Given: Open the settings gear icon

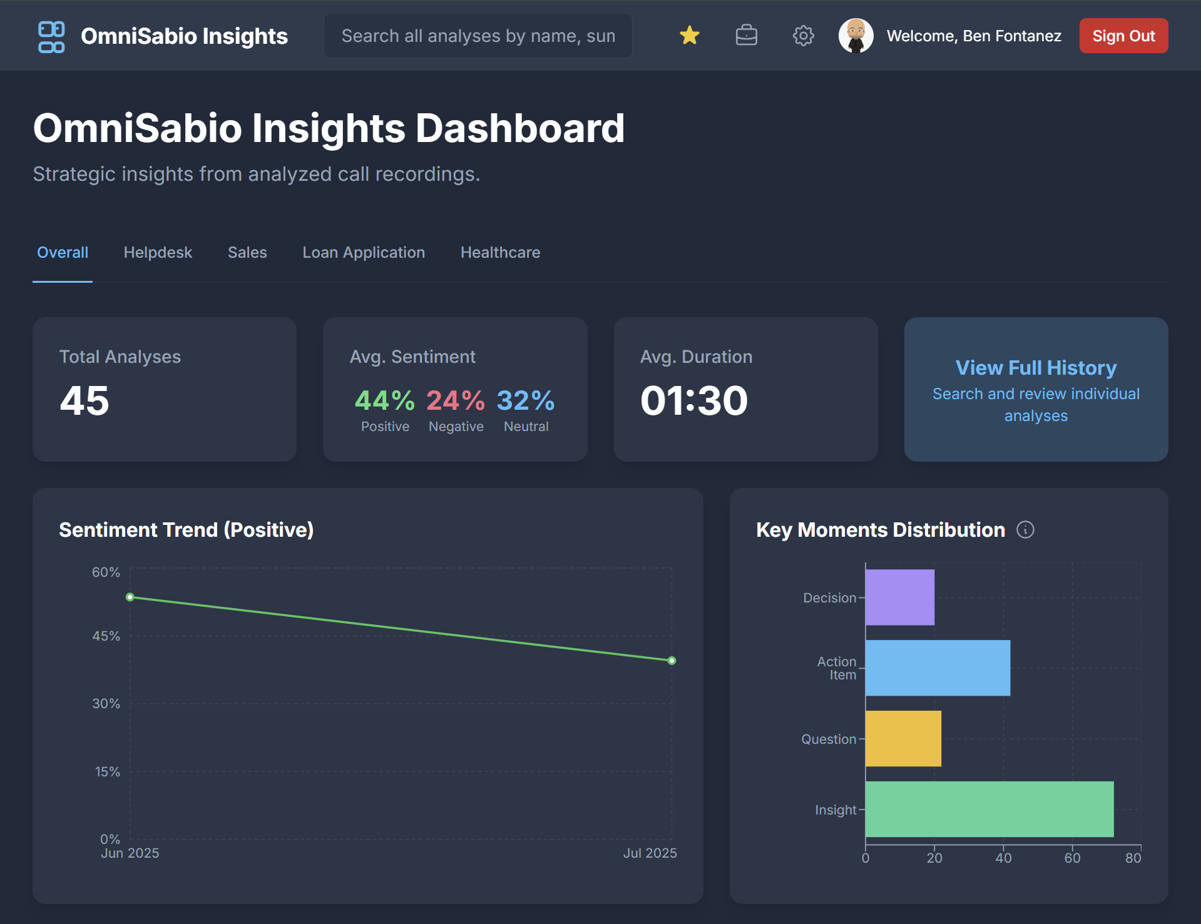Looking at the screenshot, I should point(803,36).
